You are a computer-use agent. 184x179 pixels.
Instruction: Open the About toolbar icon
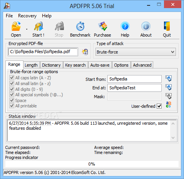pyautogui.click(x=146, y=26)
